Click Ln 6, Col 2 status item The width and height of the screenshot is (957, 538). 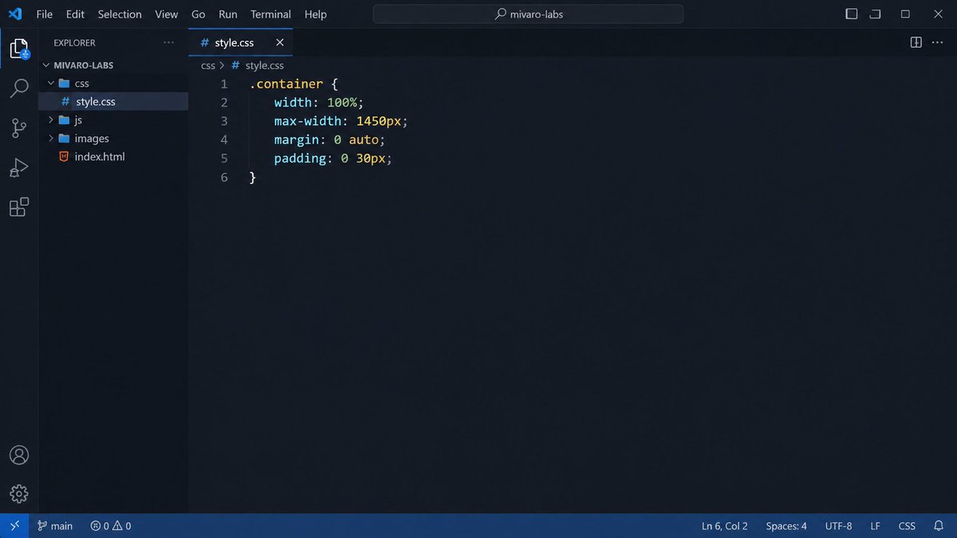click(x=725, y=526)
